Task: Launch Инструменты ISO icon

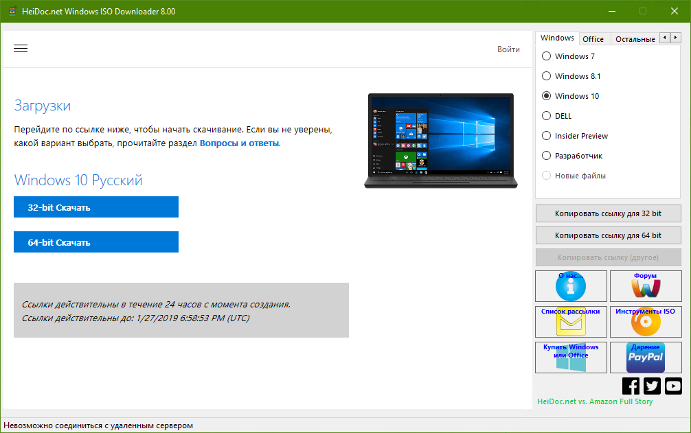Action: pyautogui.click(x=646, y=322)
